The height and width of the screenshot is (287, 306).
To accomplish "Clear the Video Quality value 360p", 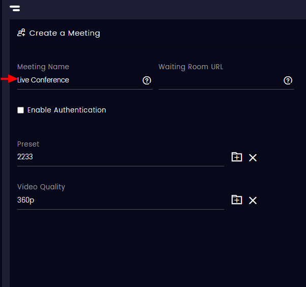I will tap(253, 200).
